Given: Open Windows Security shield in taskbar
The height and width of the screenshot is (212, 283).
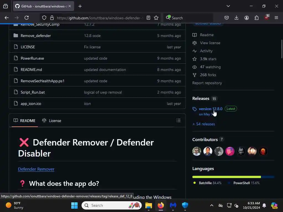Looking at the screenshot, I should [x=185, y=205].
